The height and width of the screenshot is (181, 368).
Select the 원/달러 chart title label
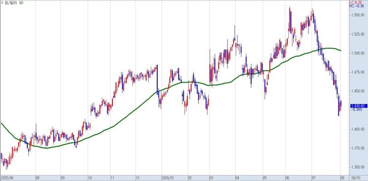[x=10, y=3]
